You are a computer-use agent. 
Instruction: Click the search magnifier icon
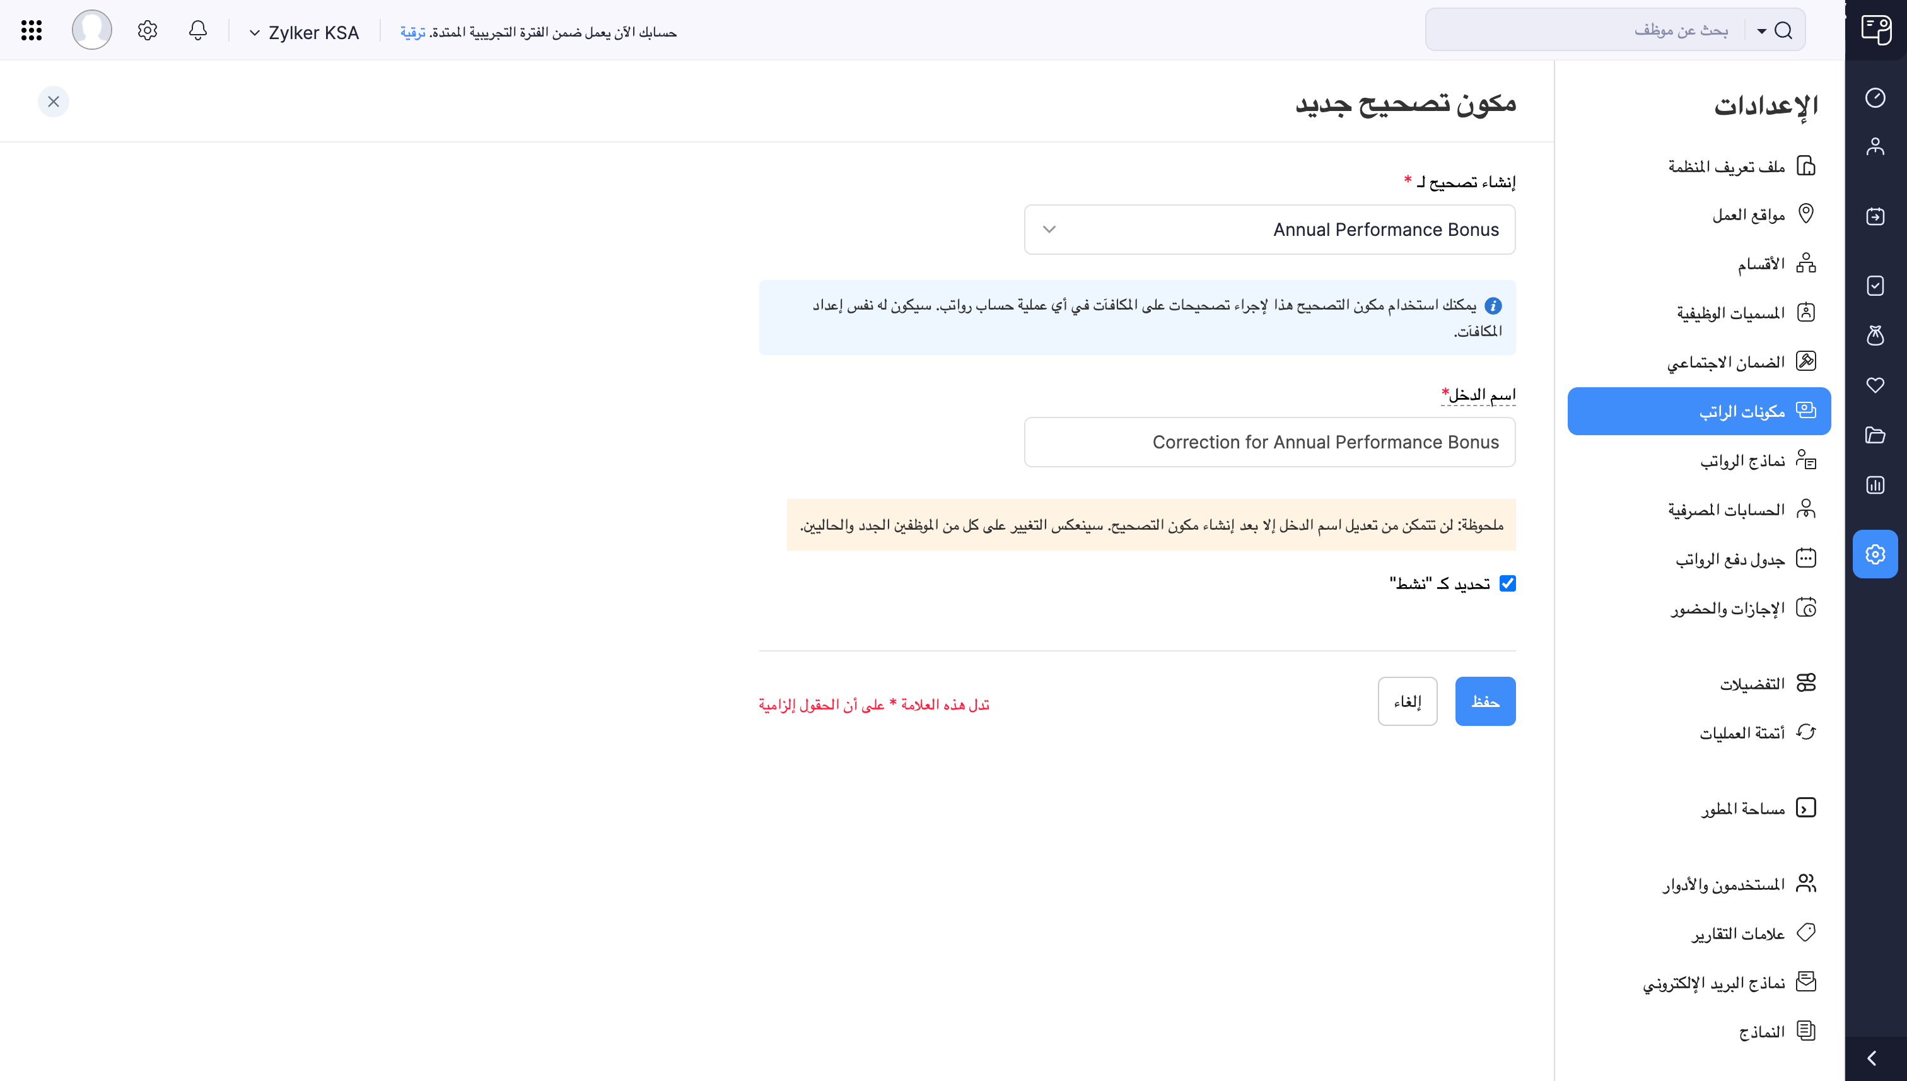[x=1783, y=30]
